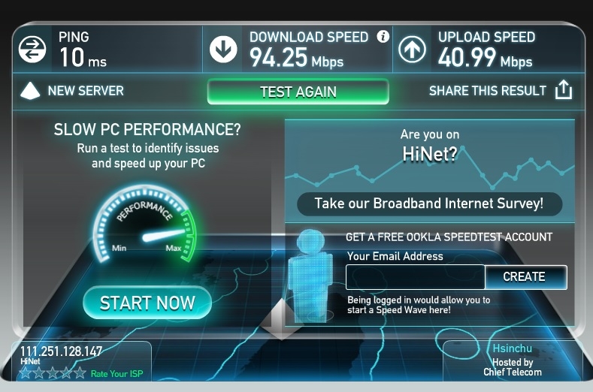Click the Start Now button
This screenshot has width=593, height=392.
147,303
